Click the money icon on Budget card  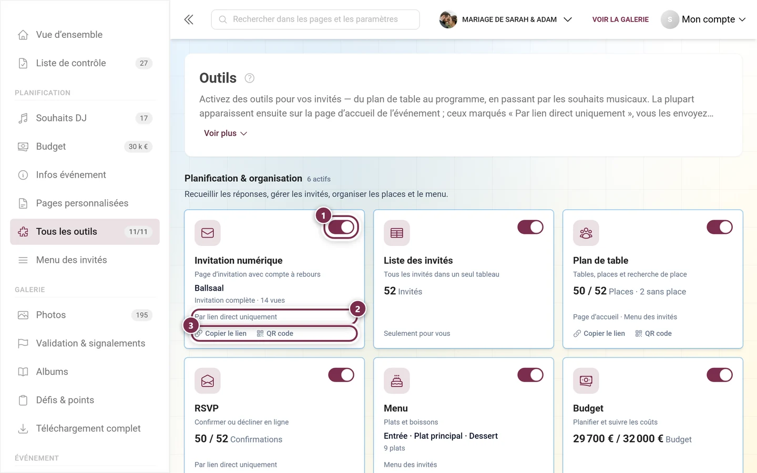pos(586,381)
